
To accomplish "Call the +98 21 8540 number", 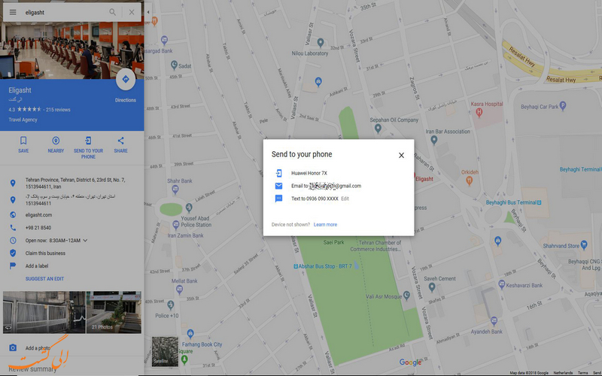I will 38,228.
